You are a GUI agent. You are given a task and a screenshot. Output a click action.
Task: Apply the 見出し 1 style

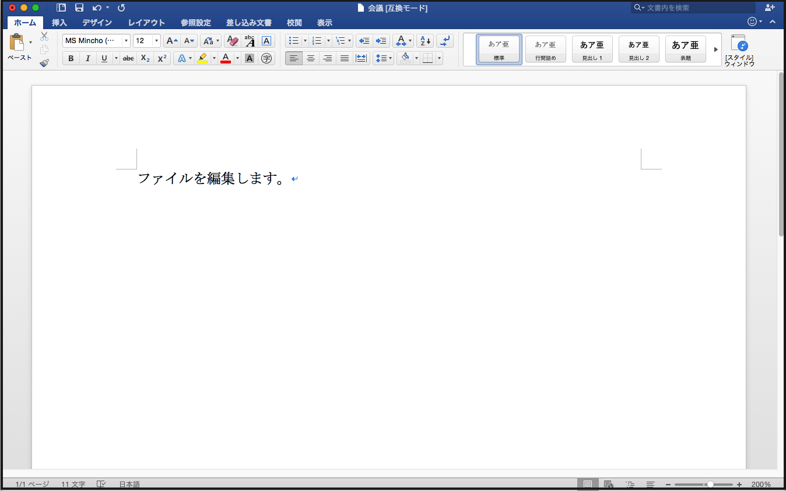(x=592, y=50)
